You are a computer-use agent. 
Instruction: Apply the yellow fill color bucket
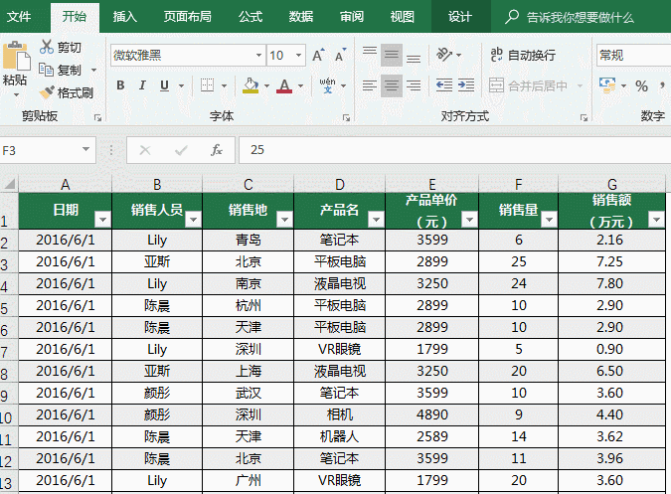(x=251, y=85)
